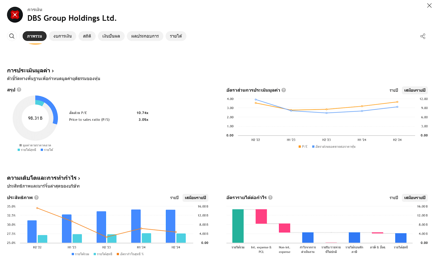The image size is (435, 264).
Task: Click the สัดส่วน P/E value 10.74x
Action: click(142, 113)
